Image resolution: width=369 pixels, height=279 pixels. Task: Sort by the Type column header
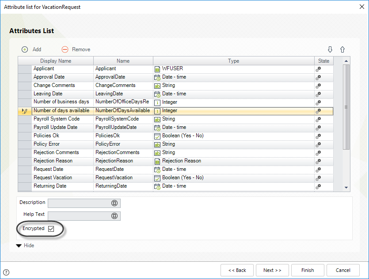click(x=234, y=61)
